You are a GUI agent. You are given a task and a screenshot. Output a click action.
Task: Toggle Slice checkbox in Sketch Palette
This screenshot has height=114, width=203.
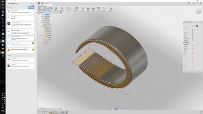(x=193, y=36)
